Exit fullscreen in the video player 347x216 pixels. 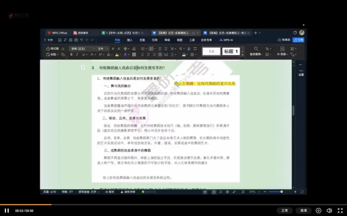(x=340, y=211)
